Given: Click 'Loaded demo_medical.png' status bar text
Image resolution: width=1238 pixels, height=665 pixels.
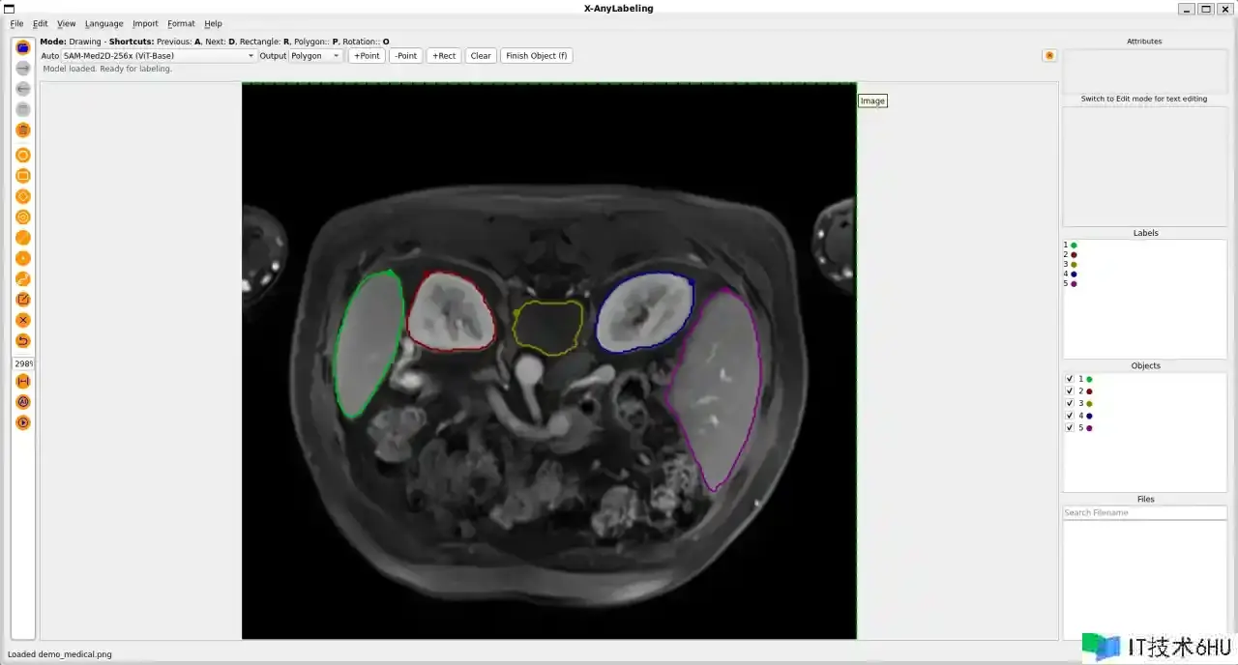Looking at the screenshot, I should (59, 654).
